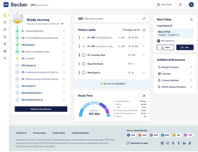Image resolution: width=198 pixels, height=152 pixels.
Task: Open the notifications bell icon
Action: 180,5
